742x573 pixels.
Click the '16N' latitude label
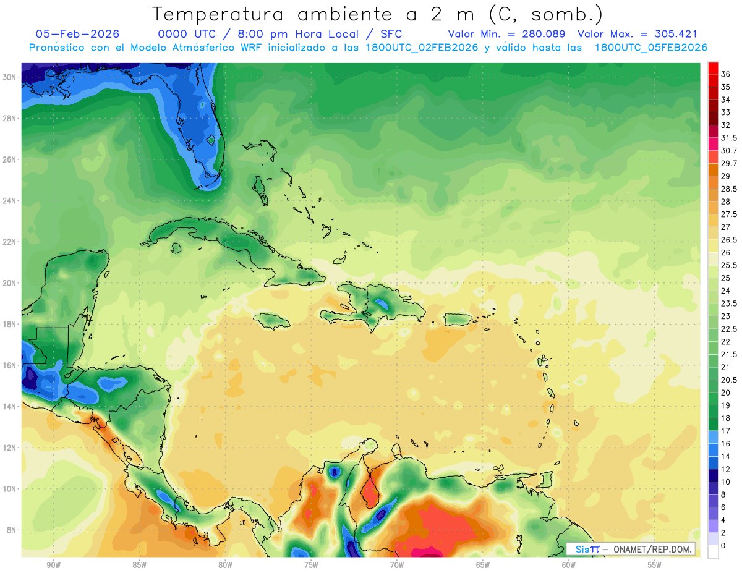10,365
